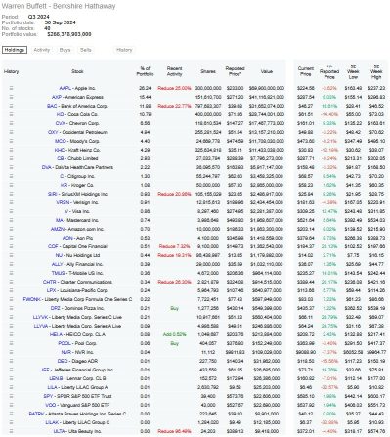The image size is (390, 437).
Task: Open history icon in the Ally Financial row
Action: pos(12,264)
